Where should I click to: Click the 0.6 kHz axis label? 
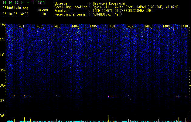2,116
